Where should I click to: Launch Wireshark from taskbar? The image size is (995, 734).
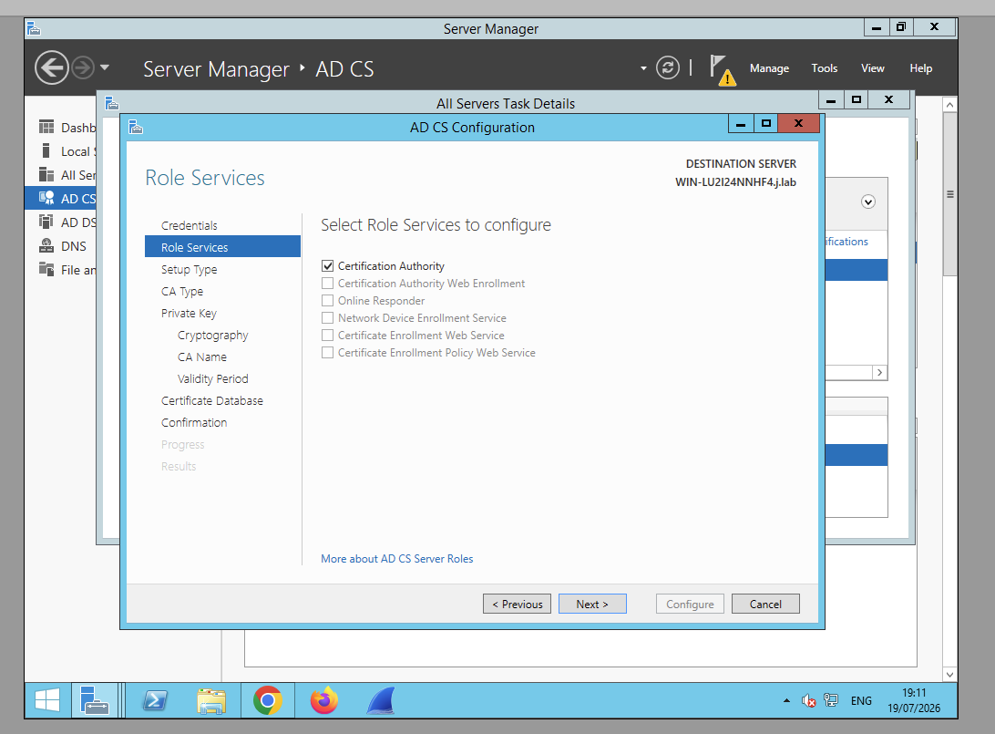click(x=381, y=700)
